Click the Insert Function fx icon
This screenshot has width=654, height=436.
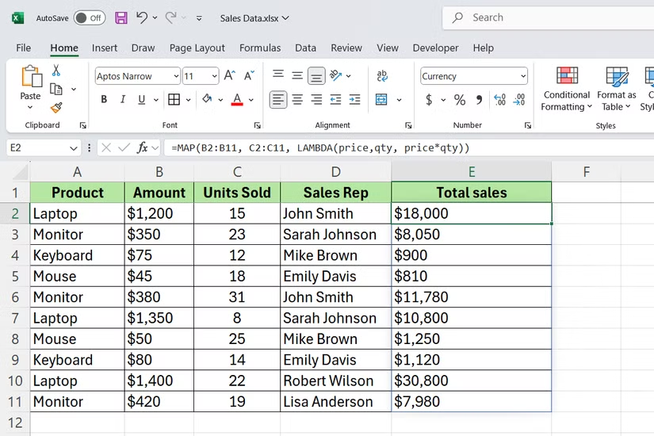point(143,147)
